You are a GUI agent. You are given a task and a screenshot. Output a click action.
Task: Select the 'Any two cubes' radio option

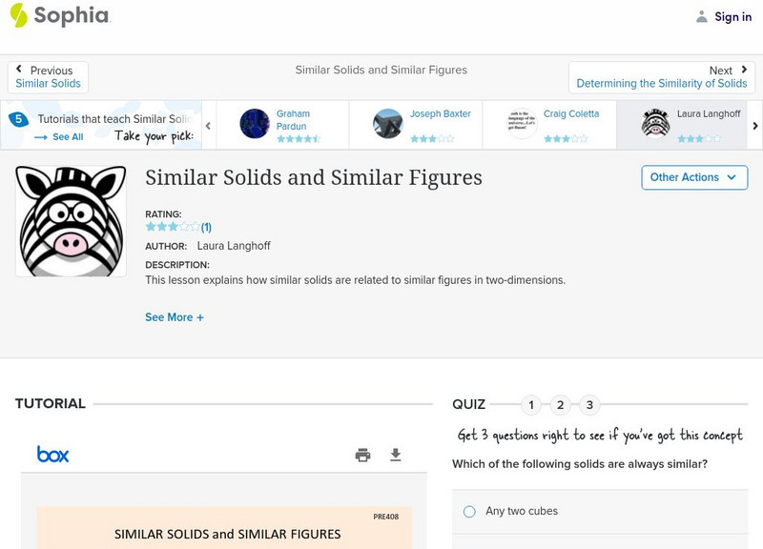coord(469,512)
